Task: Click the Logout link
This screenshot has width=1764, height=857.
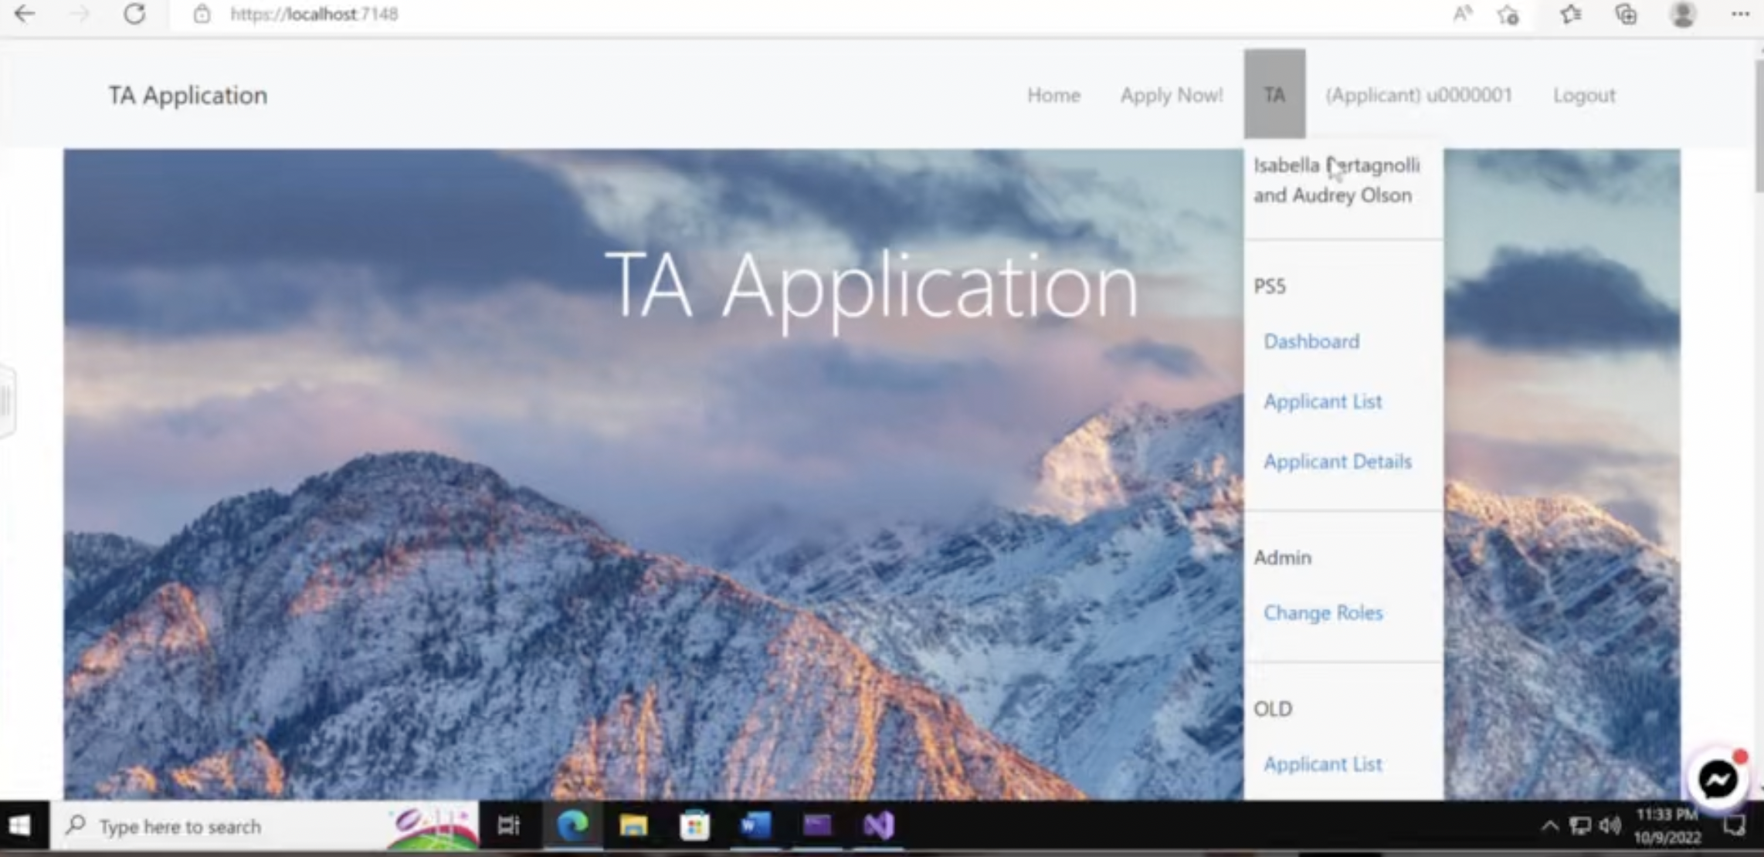Action: pyautogui.click(x=1584, y=95)
